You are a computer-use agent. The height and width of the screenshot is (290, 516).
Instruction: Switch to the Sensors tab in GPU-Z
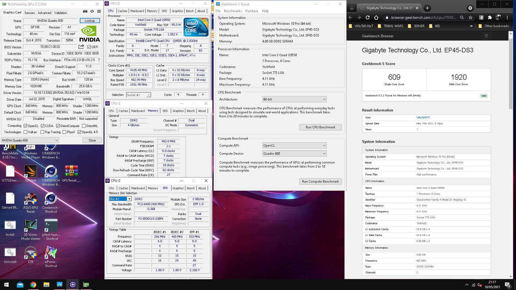point(30,13)
